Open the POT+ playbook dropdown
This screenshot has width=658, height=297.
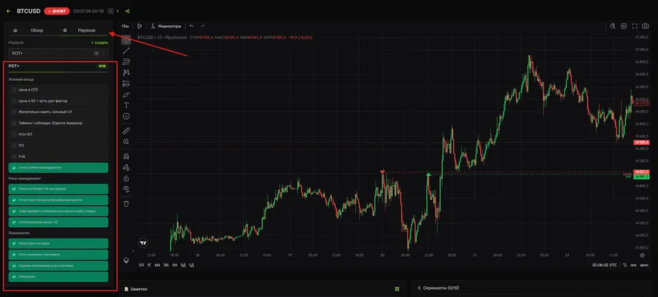[58, 53]
